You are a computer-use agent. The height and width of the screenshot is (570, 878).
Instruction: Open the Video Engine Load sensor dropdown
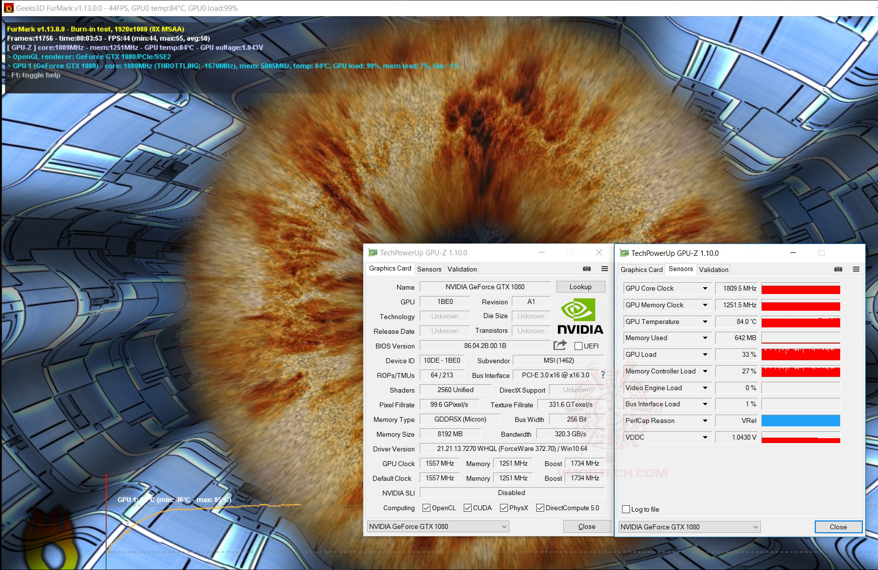[705, 388]
